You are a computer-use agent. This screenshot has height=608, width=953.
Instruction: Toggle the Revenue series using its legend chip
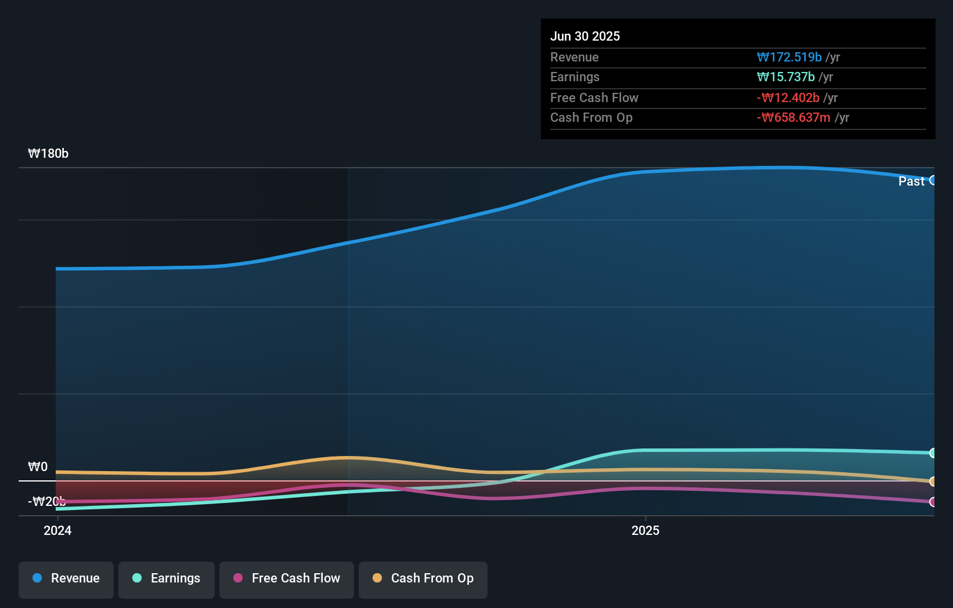[66, 578]
